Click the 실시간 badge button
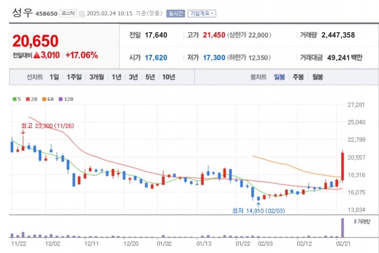 175,14
